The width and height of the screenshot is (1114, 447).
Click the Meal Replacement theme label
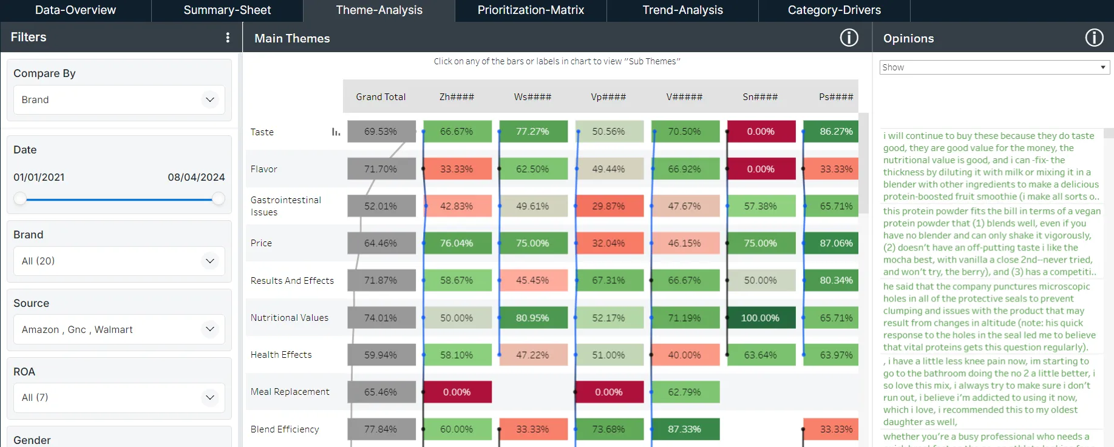(x=290, y=392)
